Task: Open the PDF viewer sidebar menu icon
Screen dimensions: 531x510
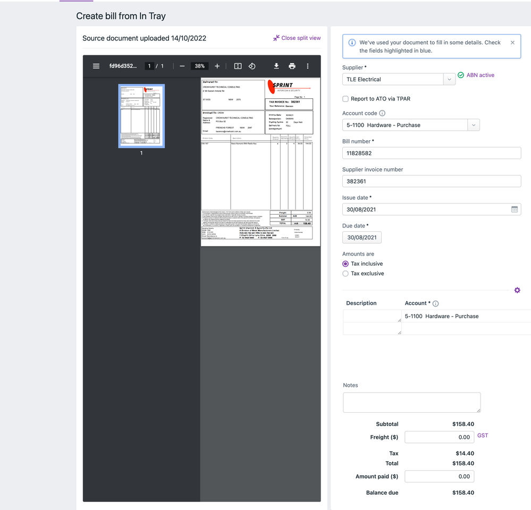Action: (96, 66)
